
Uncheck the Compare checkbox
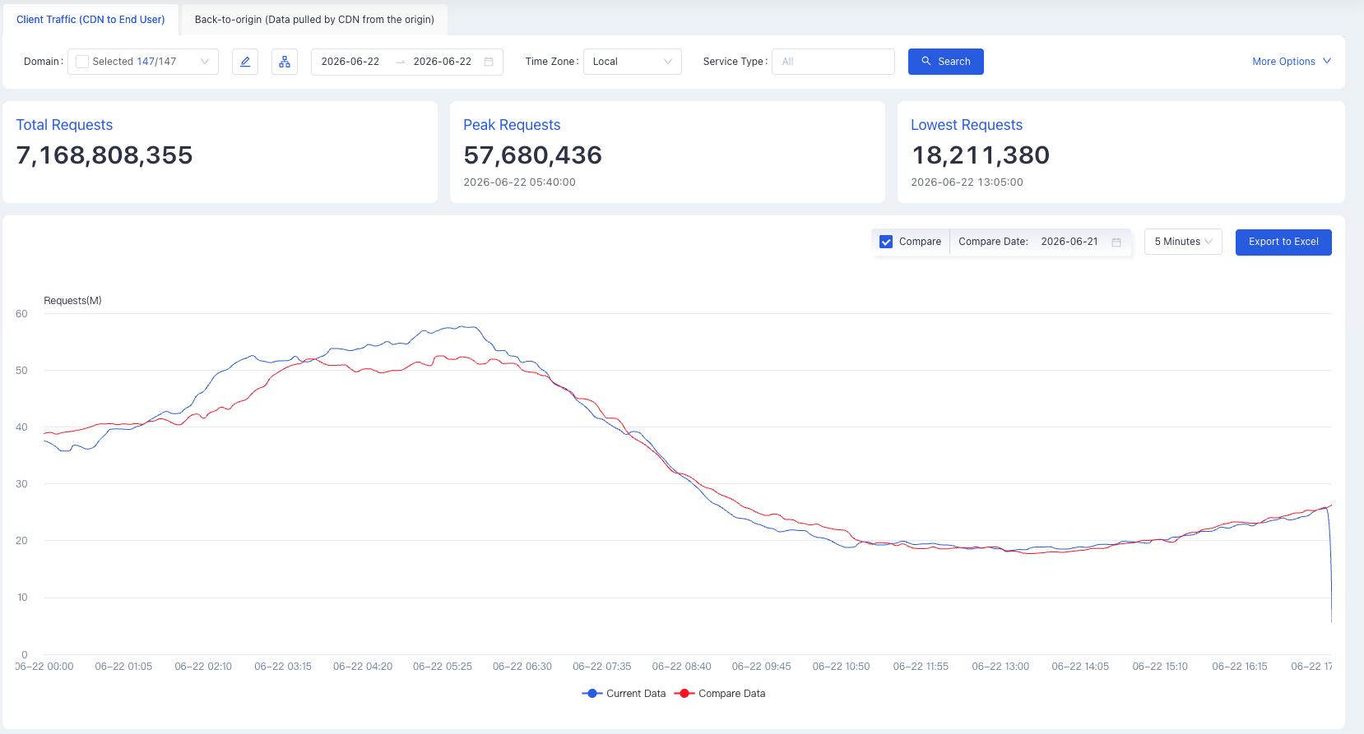[886, 242]
